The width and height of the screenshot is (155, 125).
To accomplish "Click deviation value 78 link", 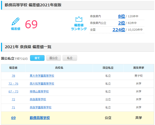I will click(x=13, y=76).
